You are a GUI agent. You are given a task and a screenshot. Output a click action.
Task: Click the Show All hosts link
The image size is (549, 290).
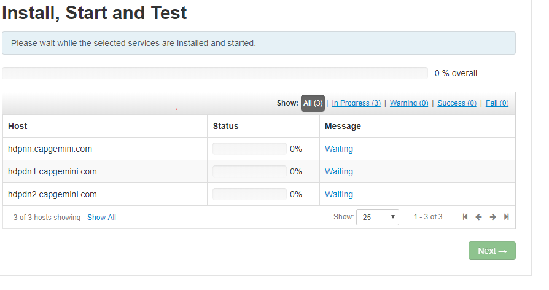[x=101, y=217]
